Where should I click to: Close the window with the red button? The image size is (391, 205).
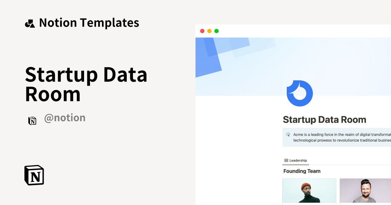pyautogui.click(x=202, y=31)
